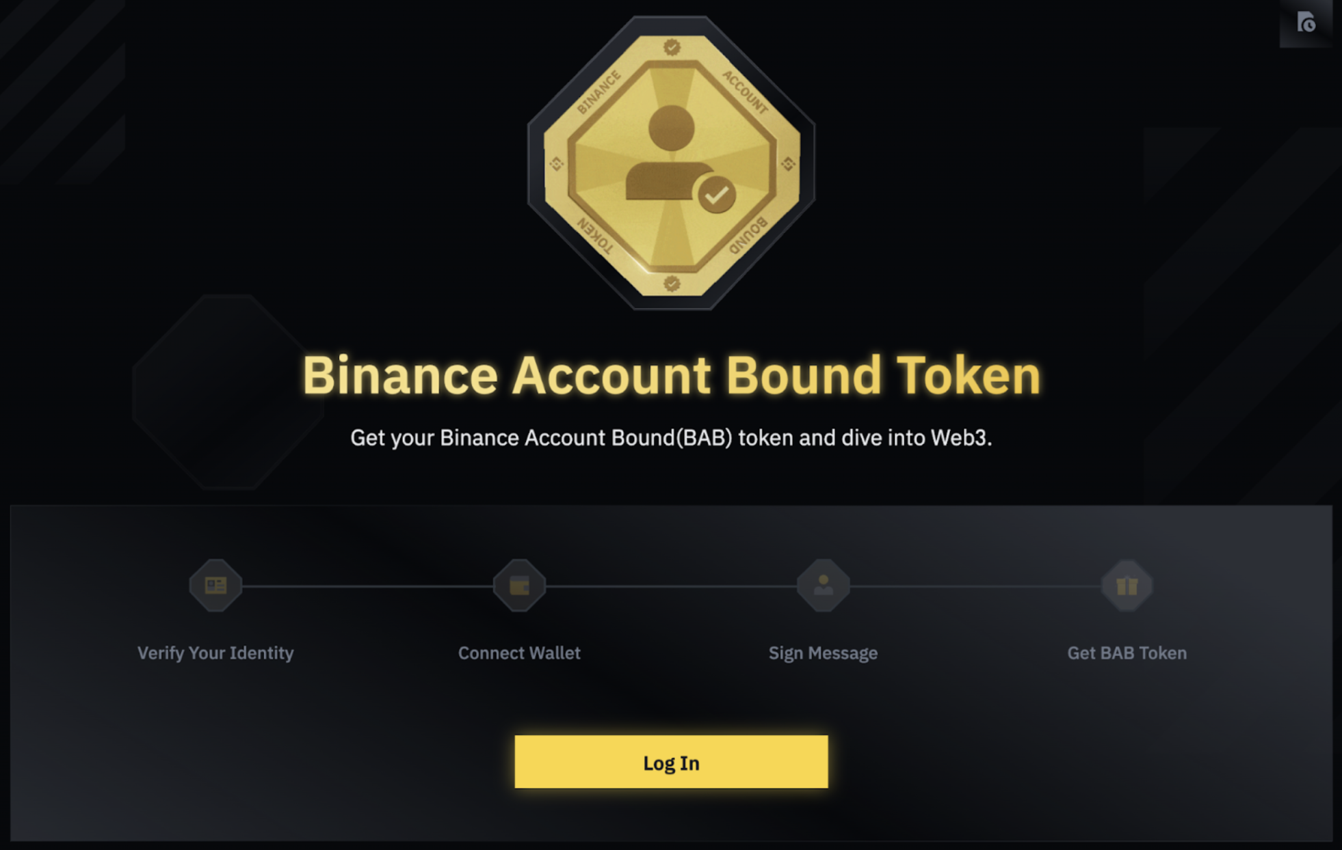The image size is (1342, 850).
Task: Click the Connect Wallet step icon
Action: (519, 586)
